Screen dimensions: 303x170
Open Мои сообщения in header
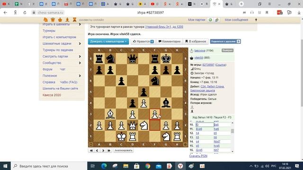click(x=236, y=20)
